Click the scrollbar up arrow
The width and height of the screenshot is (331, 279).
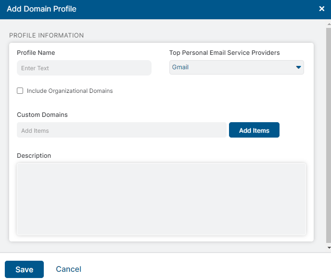tap(329, 23)
